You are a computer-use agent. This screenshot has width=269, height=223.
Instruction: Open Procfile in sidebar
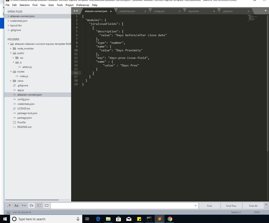(x=22, y=123)
